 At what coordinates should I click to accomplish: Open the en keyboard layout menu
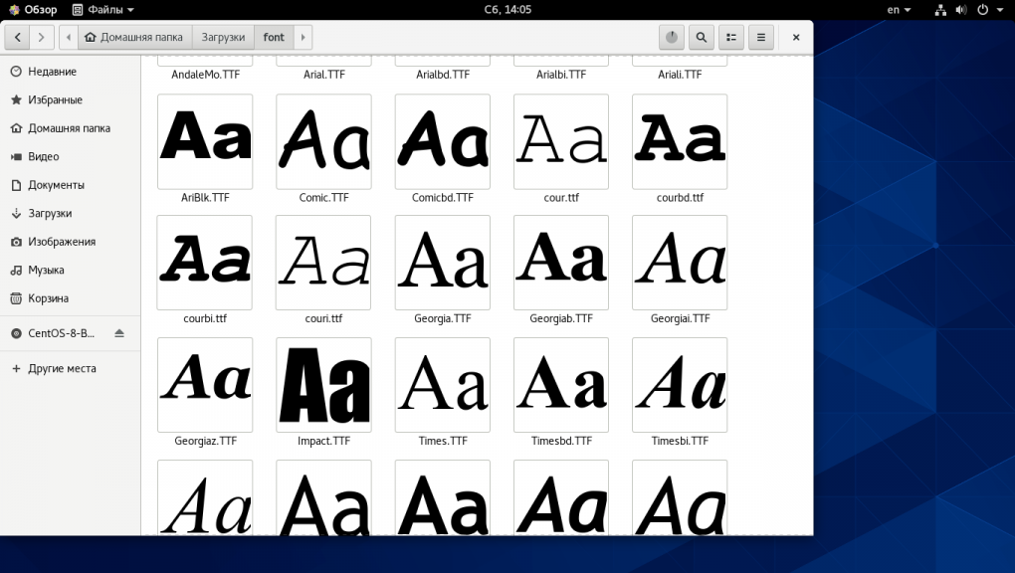[x=899, y=10]
